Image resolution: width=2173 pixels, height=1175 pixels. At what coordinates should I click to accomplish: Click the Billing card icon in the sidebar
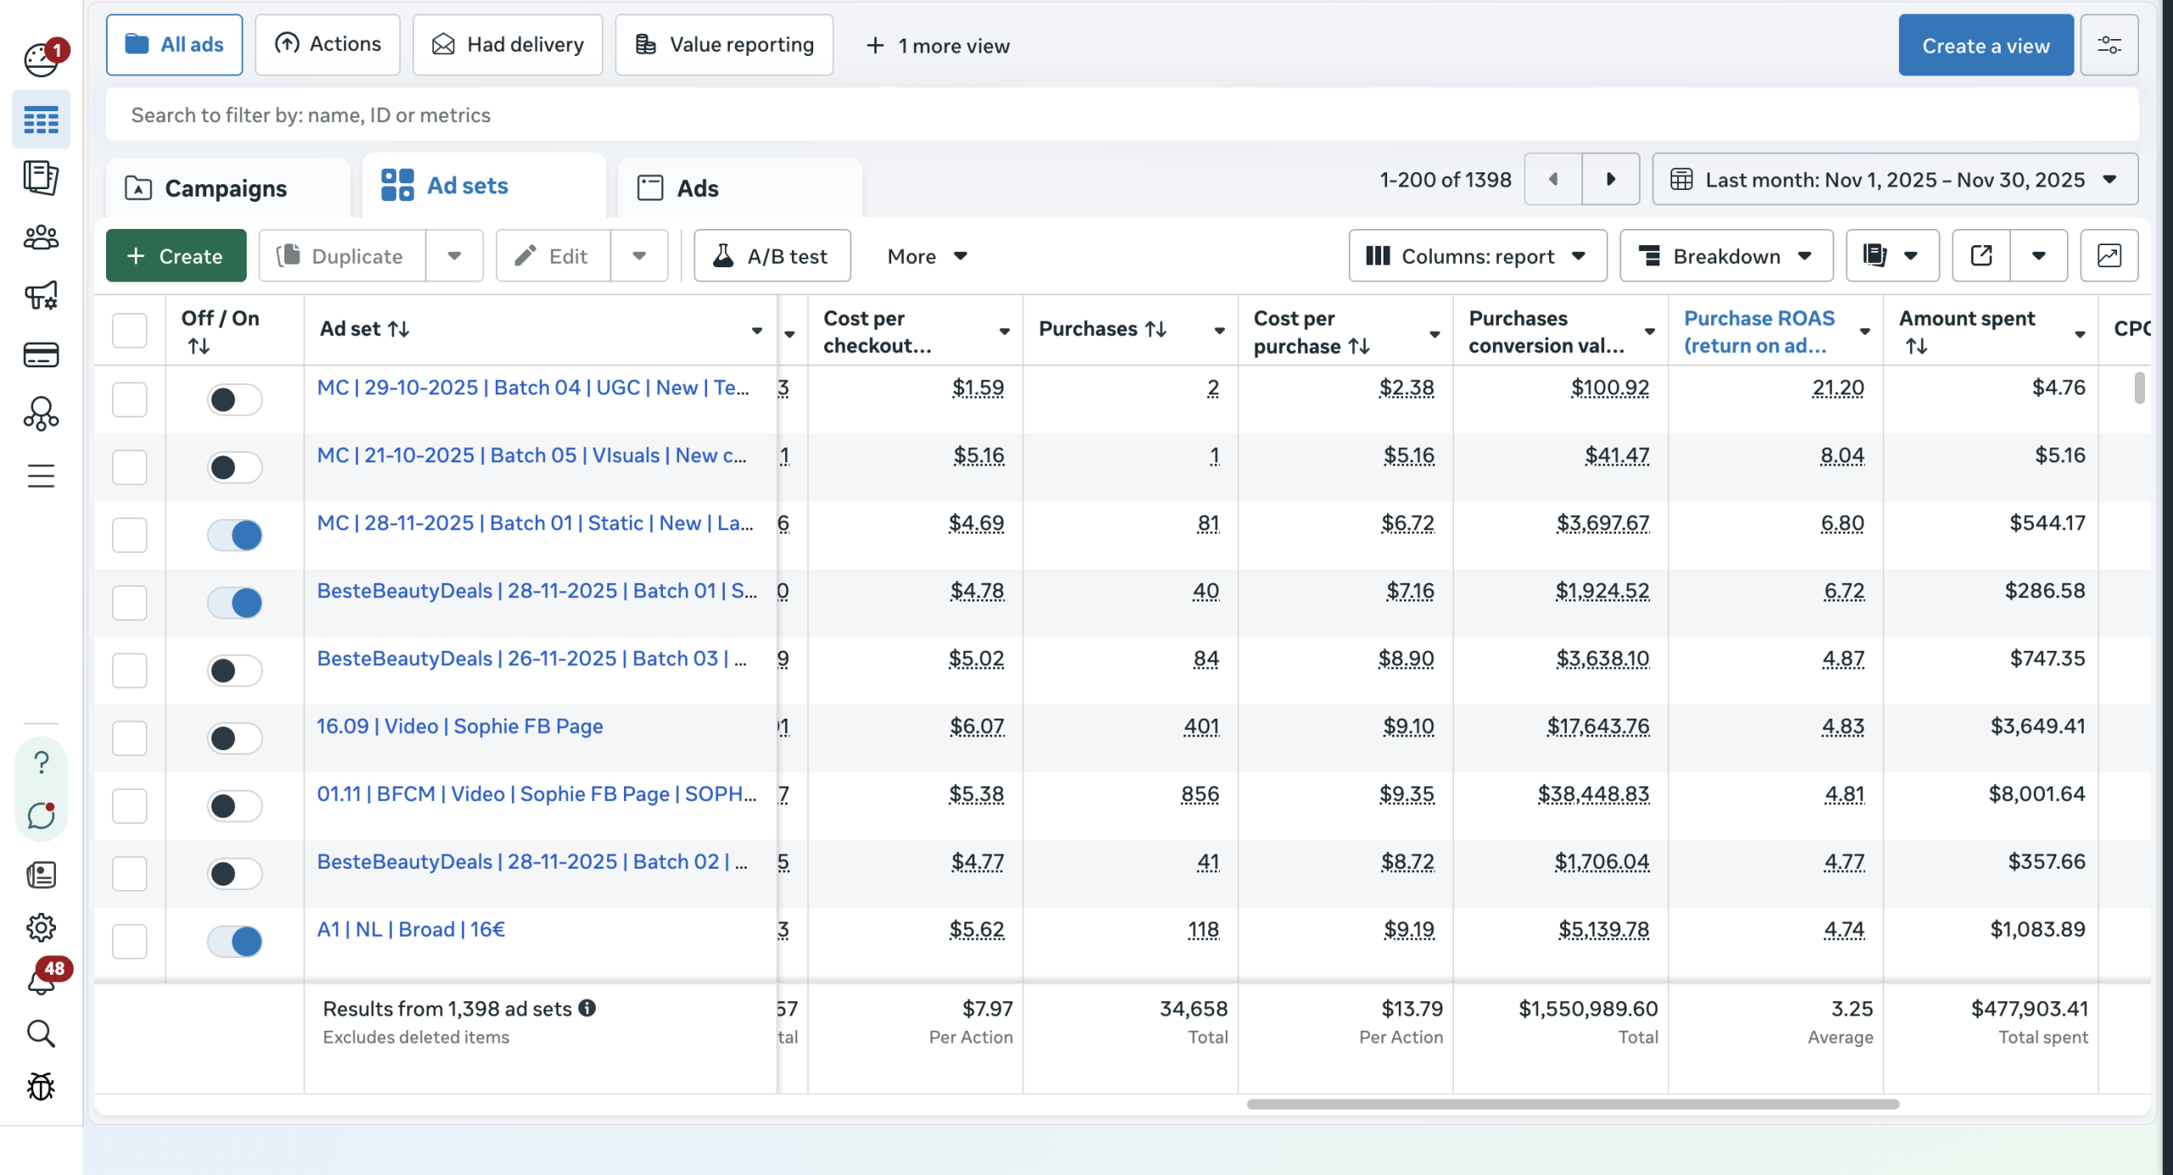tap(41, 355)
